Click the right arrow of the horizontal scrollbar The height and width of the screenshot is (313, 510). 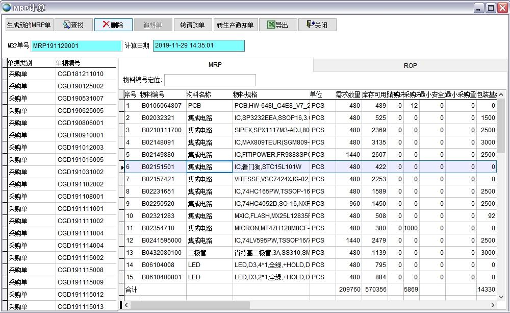point(494,305)
